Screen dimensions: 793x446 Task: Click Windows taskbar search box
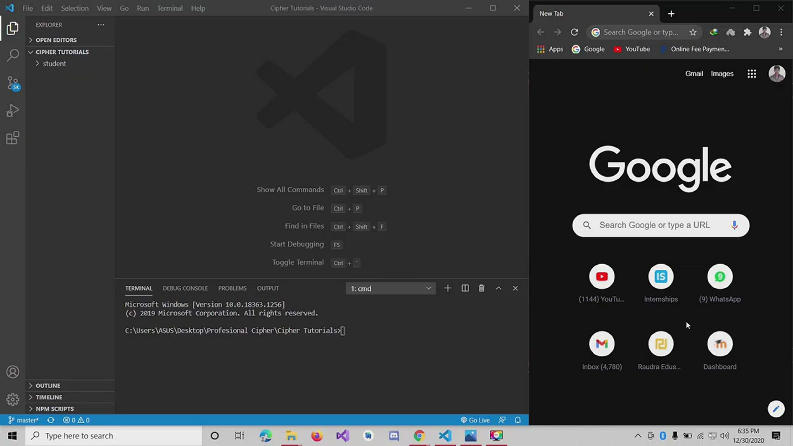[114, 436]
